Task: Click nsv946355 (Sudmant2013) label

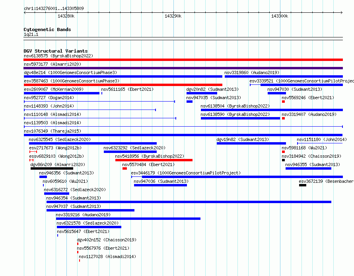Action: pyautogui.click(x=313, y=164)
